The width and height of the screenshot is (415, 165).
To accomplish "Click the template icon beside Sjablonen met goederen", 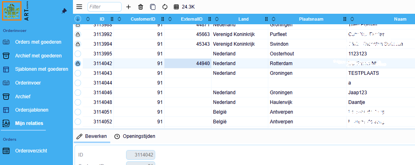I will [x=6, y=70].
